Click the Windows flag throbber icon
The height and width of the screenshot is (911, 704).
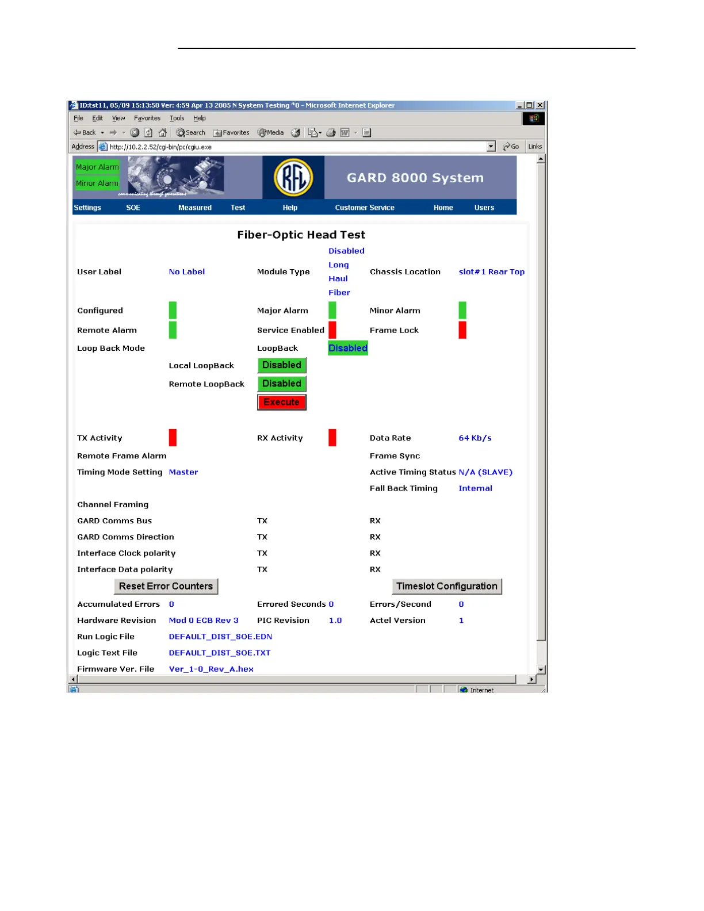tap(533, 118)
